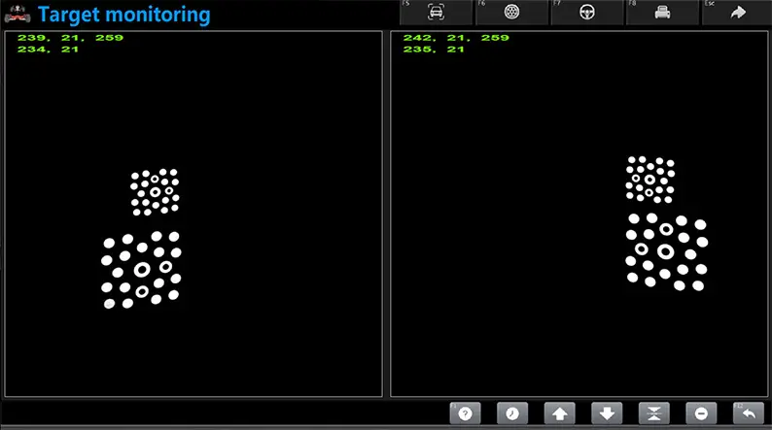
Task: Click the clock icon in bottom toolbar
Action: (512, 413)
